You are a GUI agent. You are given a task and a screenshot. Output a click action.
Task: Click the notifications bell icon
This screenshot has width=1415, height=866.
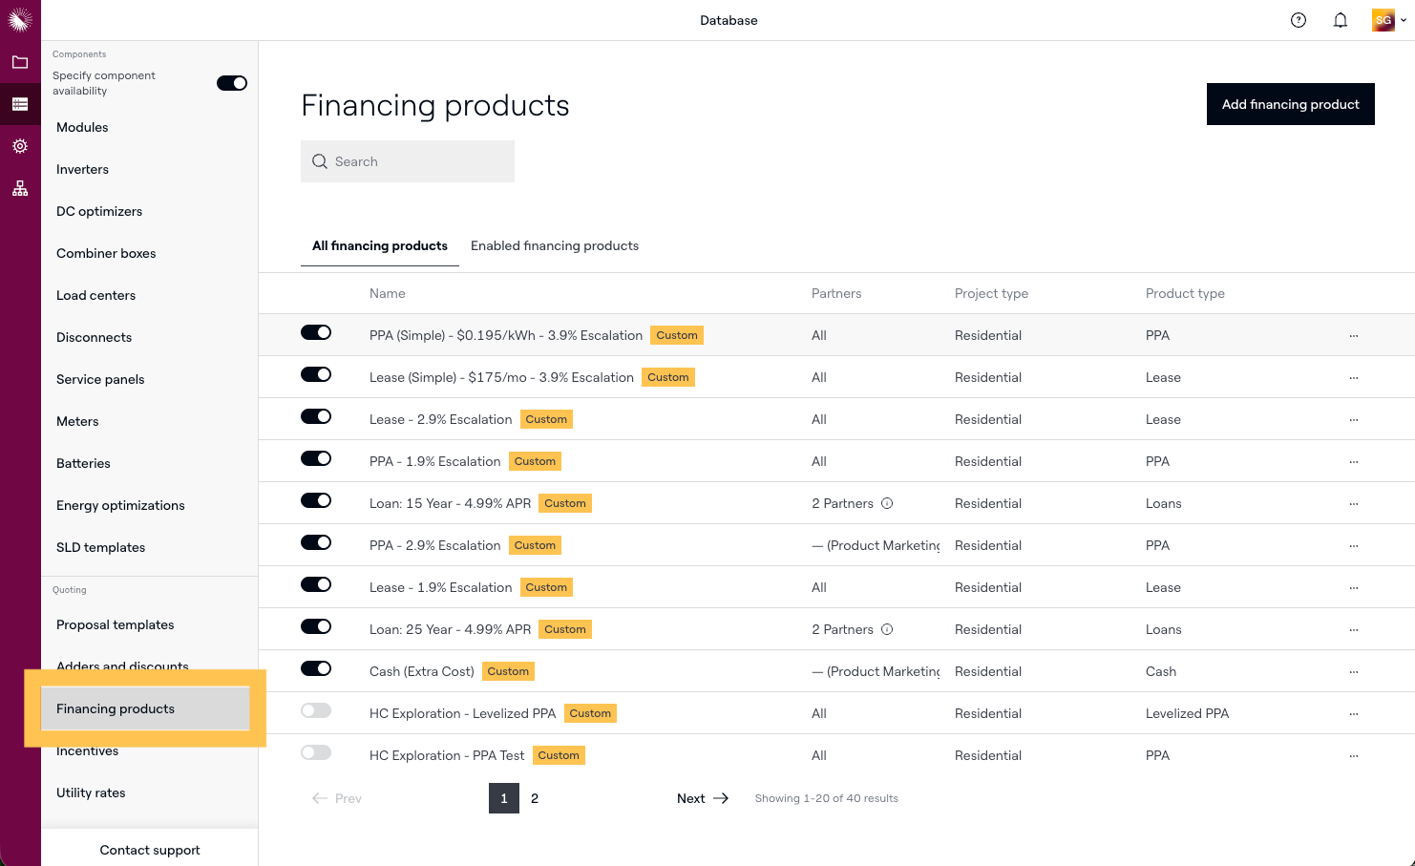tap(1341, 20)
